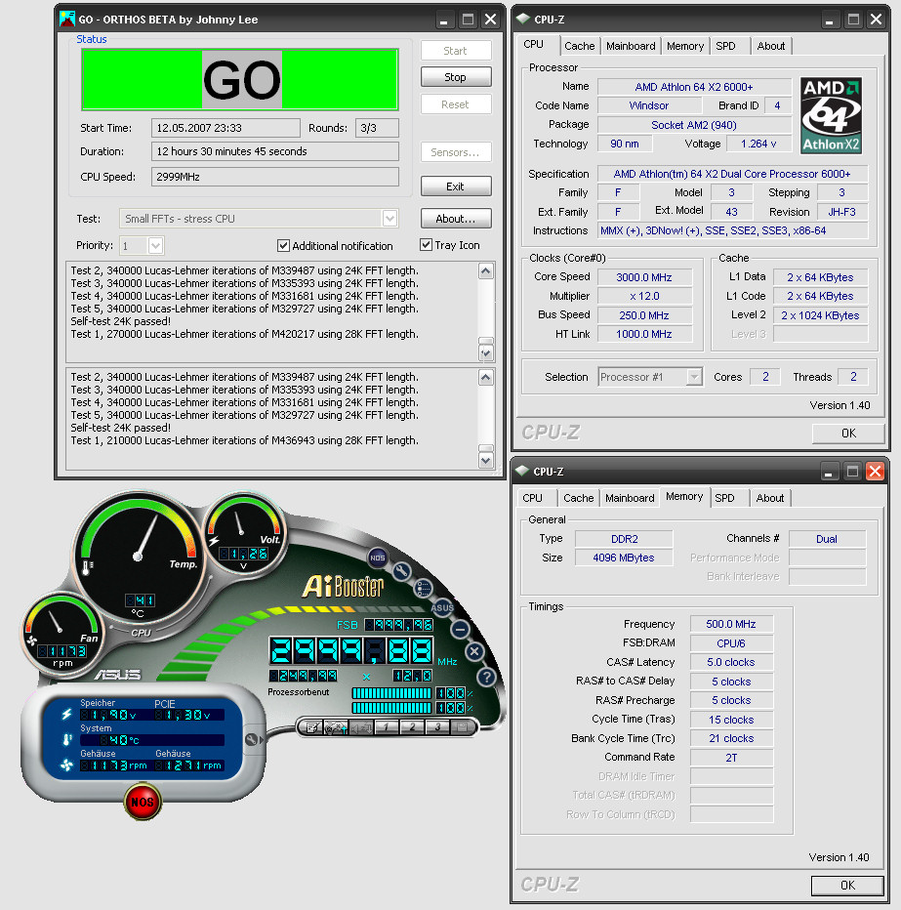
Task: Click the ORTHOS title bar app icon
Action: 67,20
